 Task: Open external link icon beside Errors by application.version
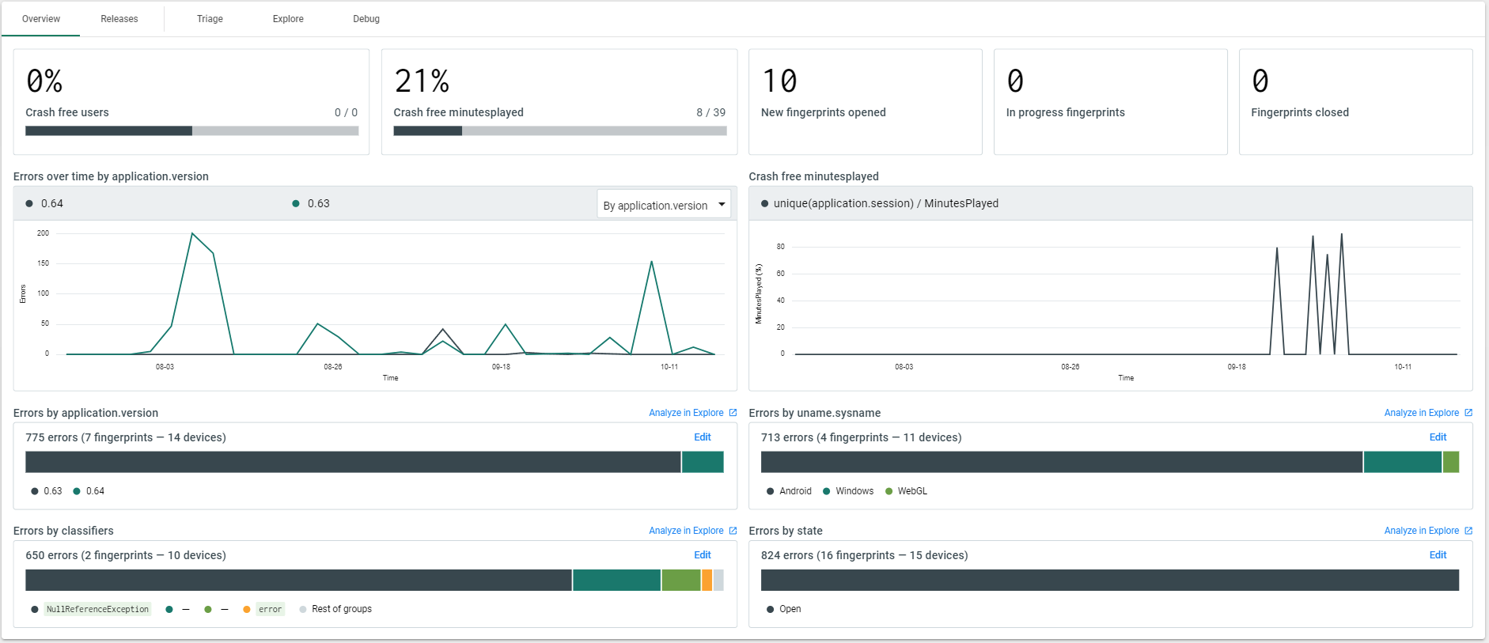733,413
